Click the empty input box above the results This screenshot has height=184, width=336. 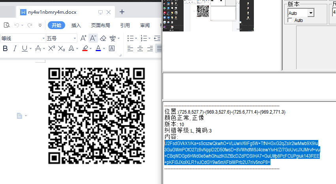(x=249, y=86)
